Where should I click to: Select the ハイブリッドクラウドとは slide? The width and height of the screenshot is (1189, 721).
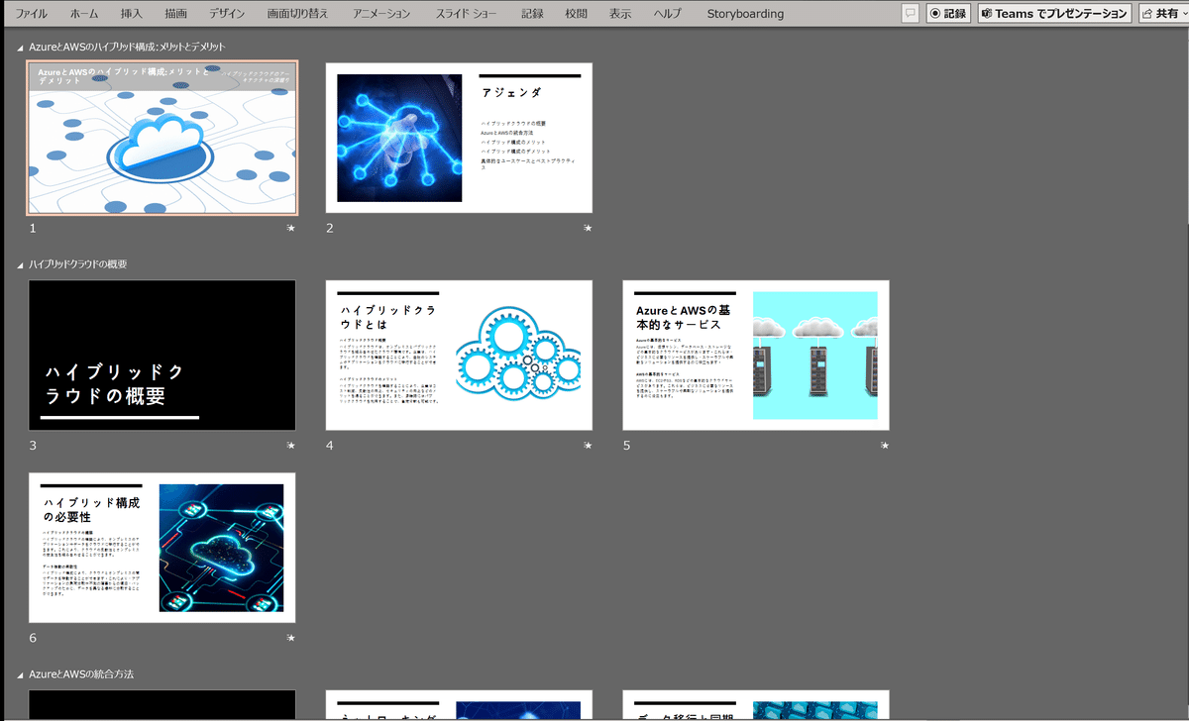459,355
